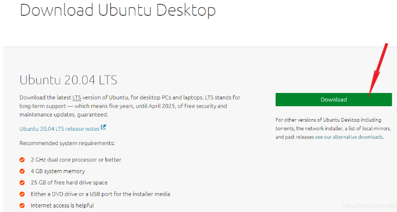Screen dimensions: 397x212
Task: Click the underlined LTS abbreviation in the description
Action: [76, 97]
